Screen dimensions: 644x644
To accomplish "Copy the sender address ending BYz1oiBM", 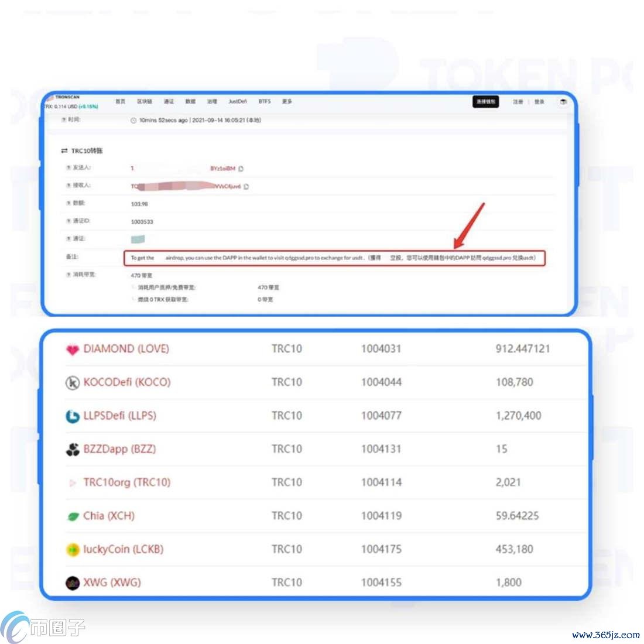I will click(241, 169).
